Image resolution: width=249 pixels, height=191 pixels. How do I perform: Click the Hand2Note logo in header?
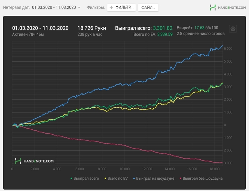point(228,7)
